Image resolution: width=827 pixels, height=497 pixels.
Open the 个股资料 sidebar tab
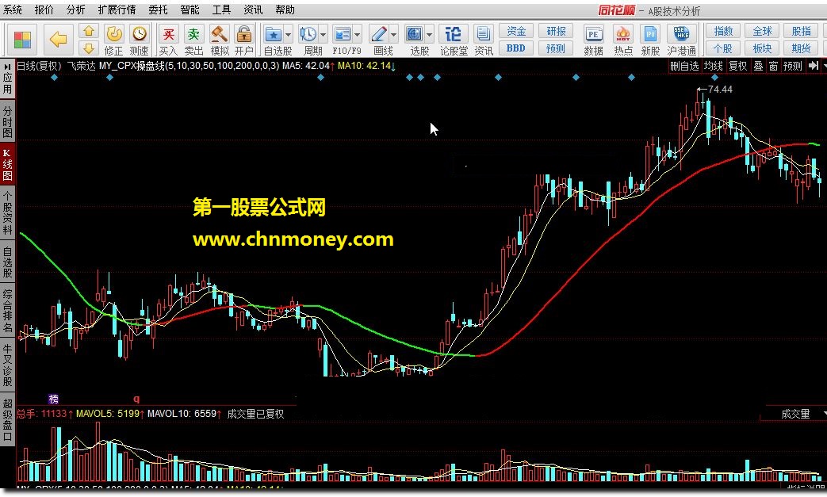7,212
